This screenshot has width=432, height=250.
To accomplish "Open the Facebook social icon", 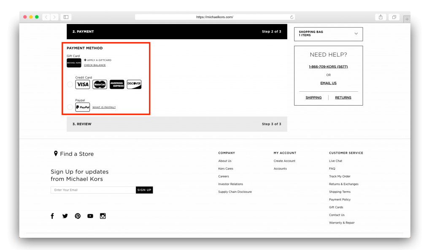I will pos(52,216).
